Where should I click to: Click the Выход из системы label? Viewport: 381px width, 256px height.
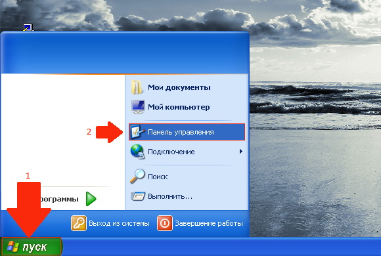pyautogui.click(x=119, y=223)
